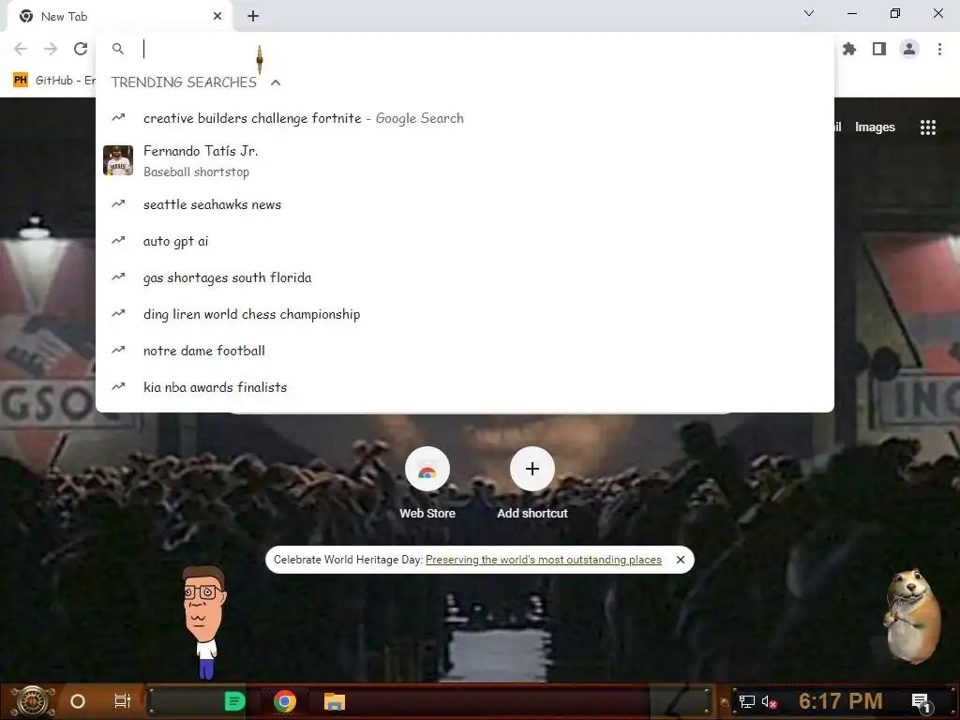Open Chrome from the taskbar

pyautogui.click(x=285, y=701)
